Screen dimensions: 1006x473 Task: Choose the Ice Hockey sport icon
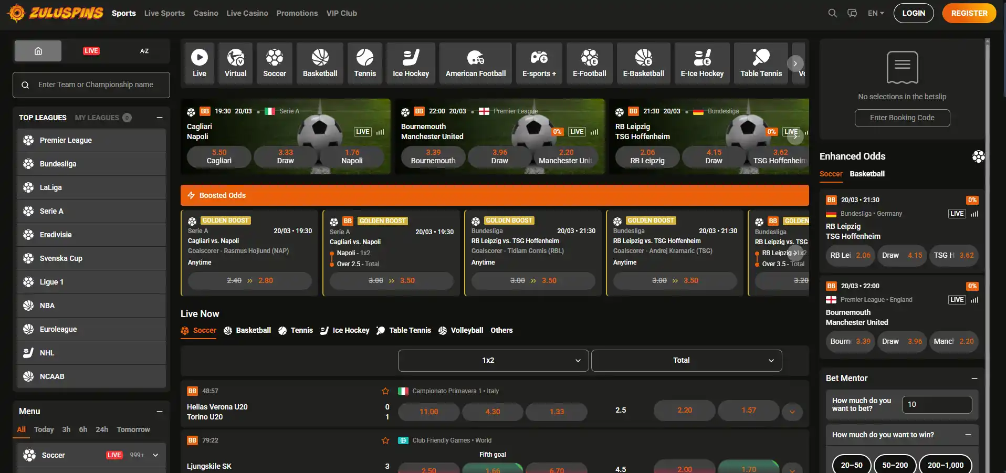(x=411, y=63)
